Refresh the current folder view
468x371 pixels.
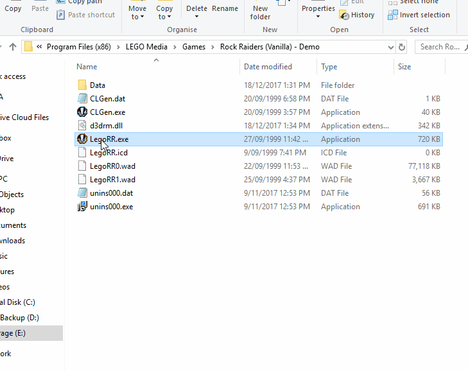(402, 47)
